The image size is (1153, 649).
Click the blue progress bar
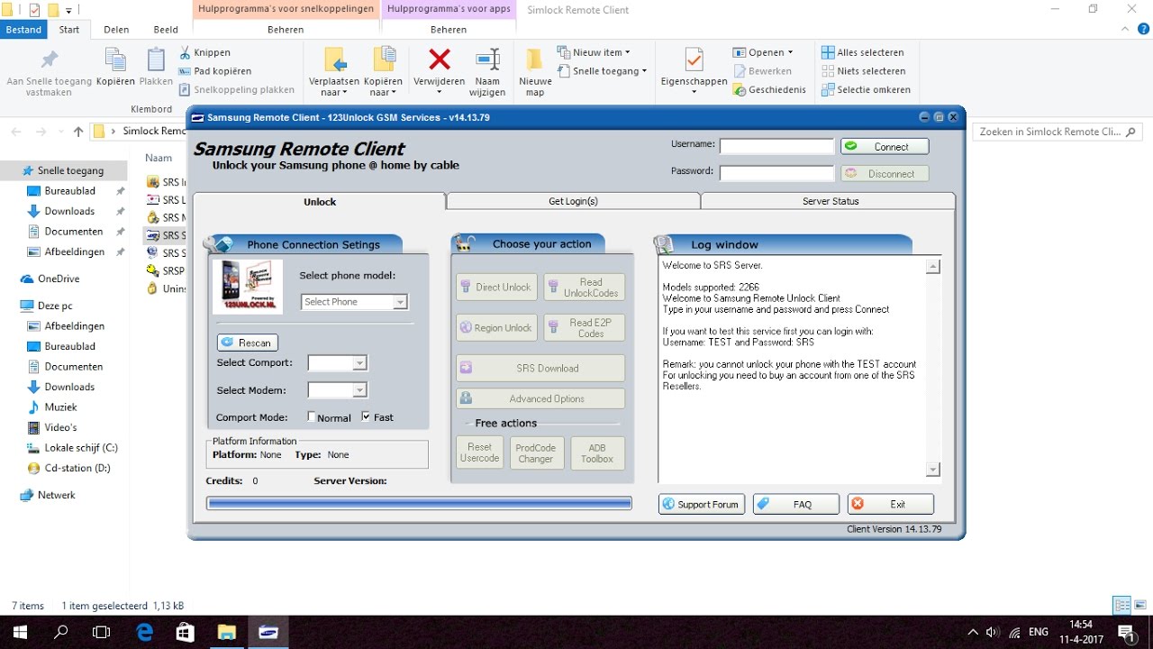pos(419,503)
